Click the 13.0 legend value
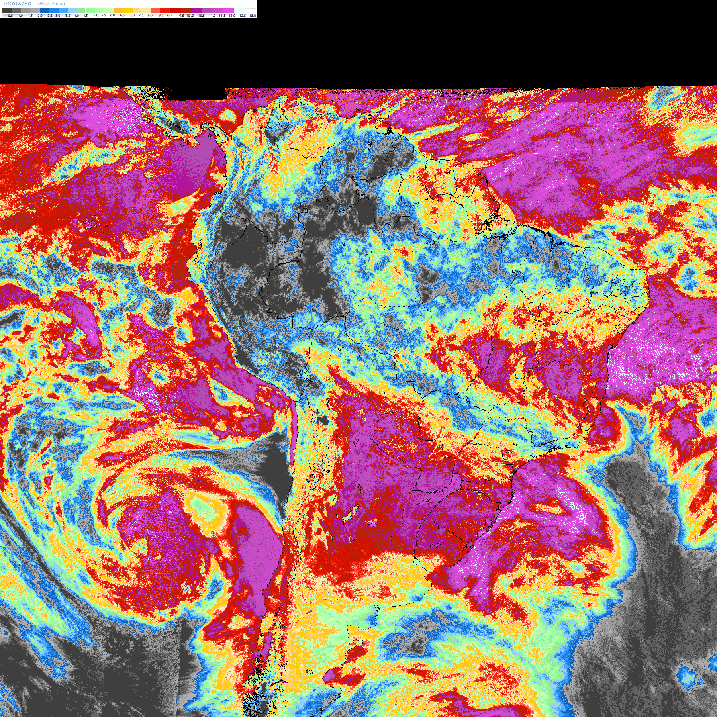717x717 pixels. (253, 16)
